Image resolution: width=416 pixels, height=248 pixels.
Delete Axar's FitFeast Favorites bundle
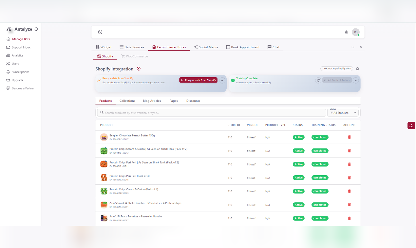tap(349, 218)
